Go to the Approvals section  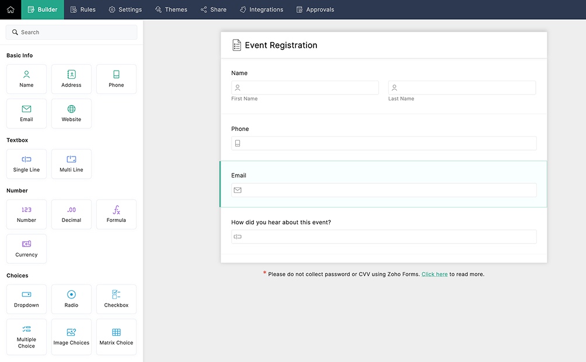coord(315,9)
